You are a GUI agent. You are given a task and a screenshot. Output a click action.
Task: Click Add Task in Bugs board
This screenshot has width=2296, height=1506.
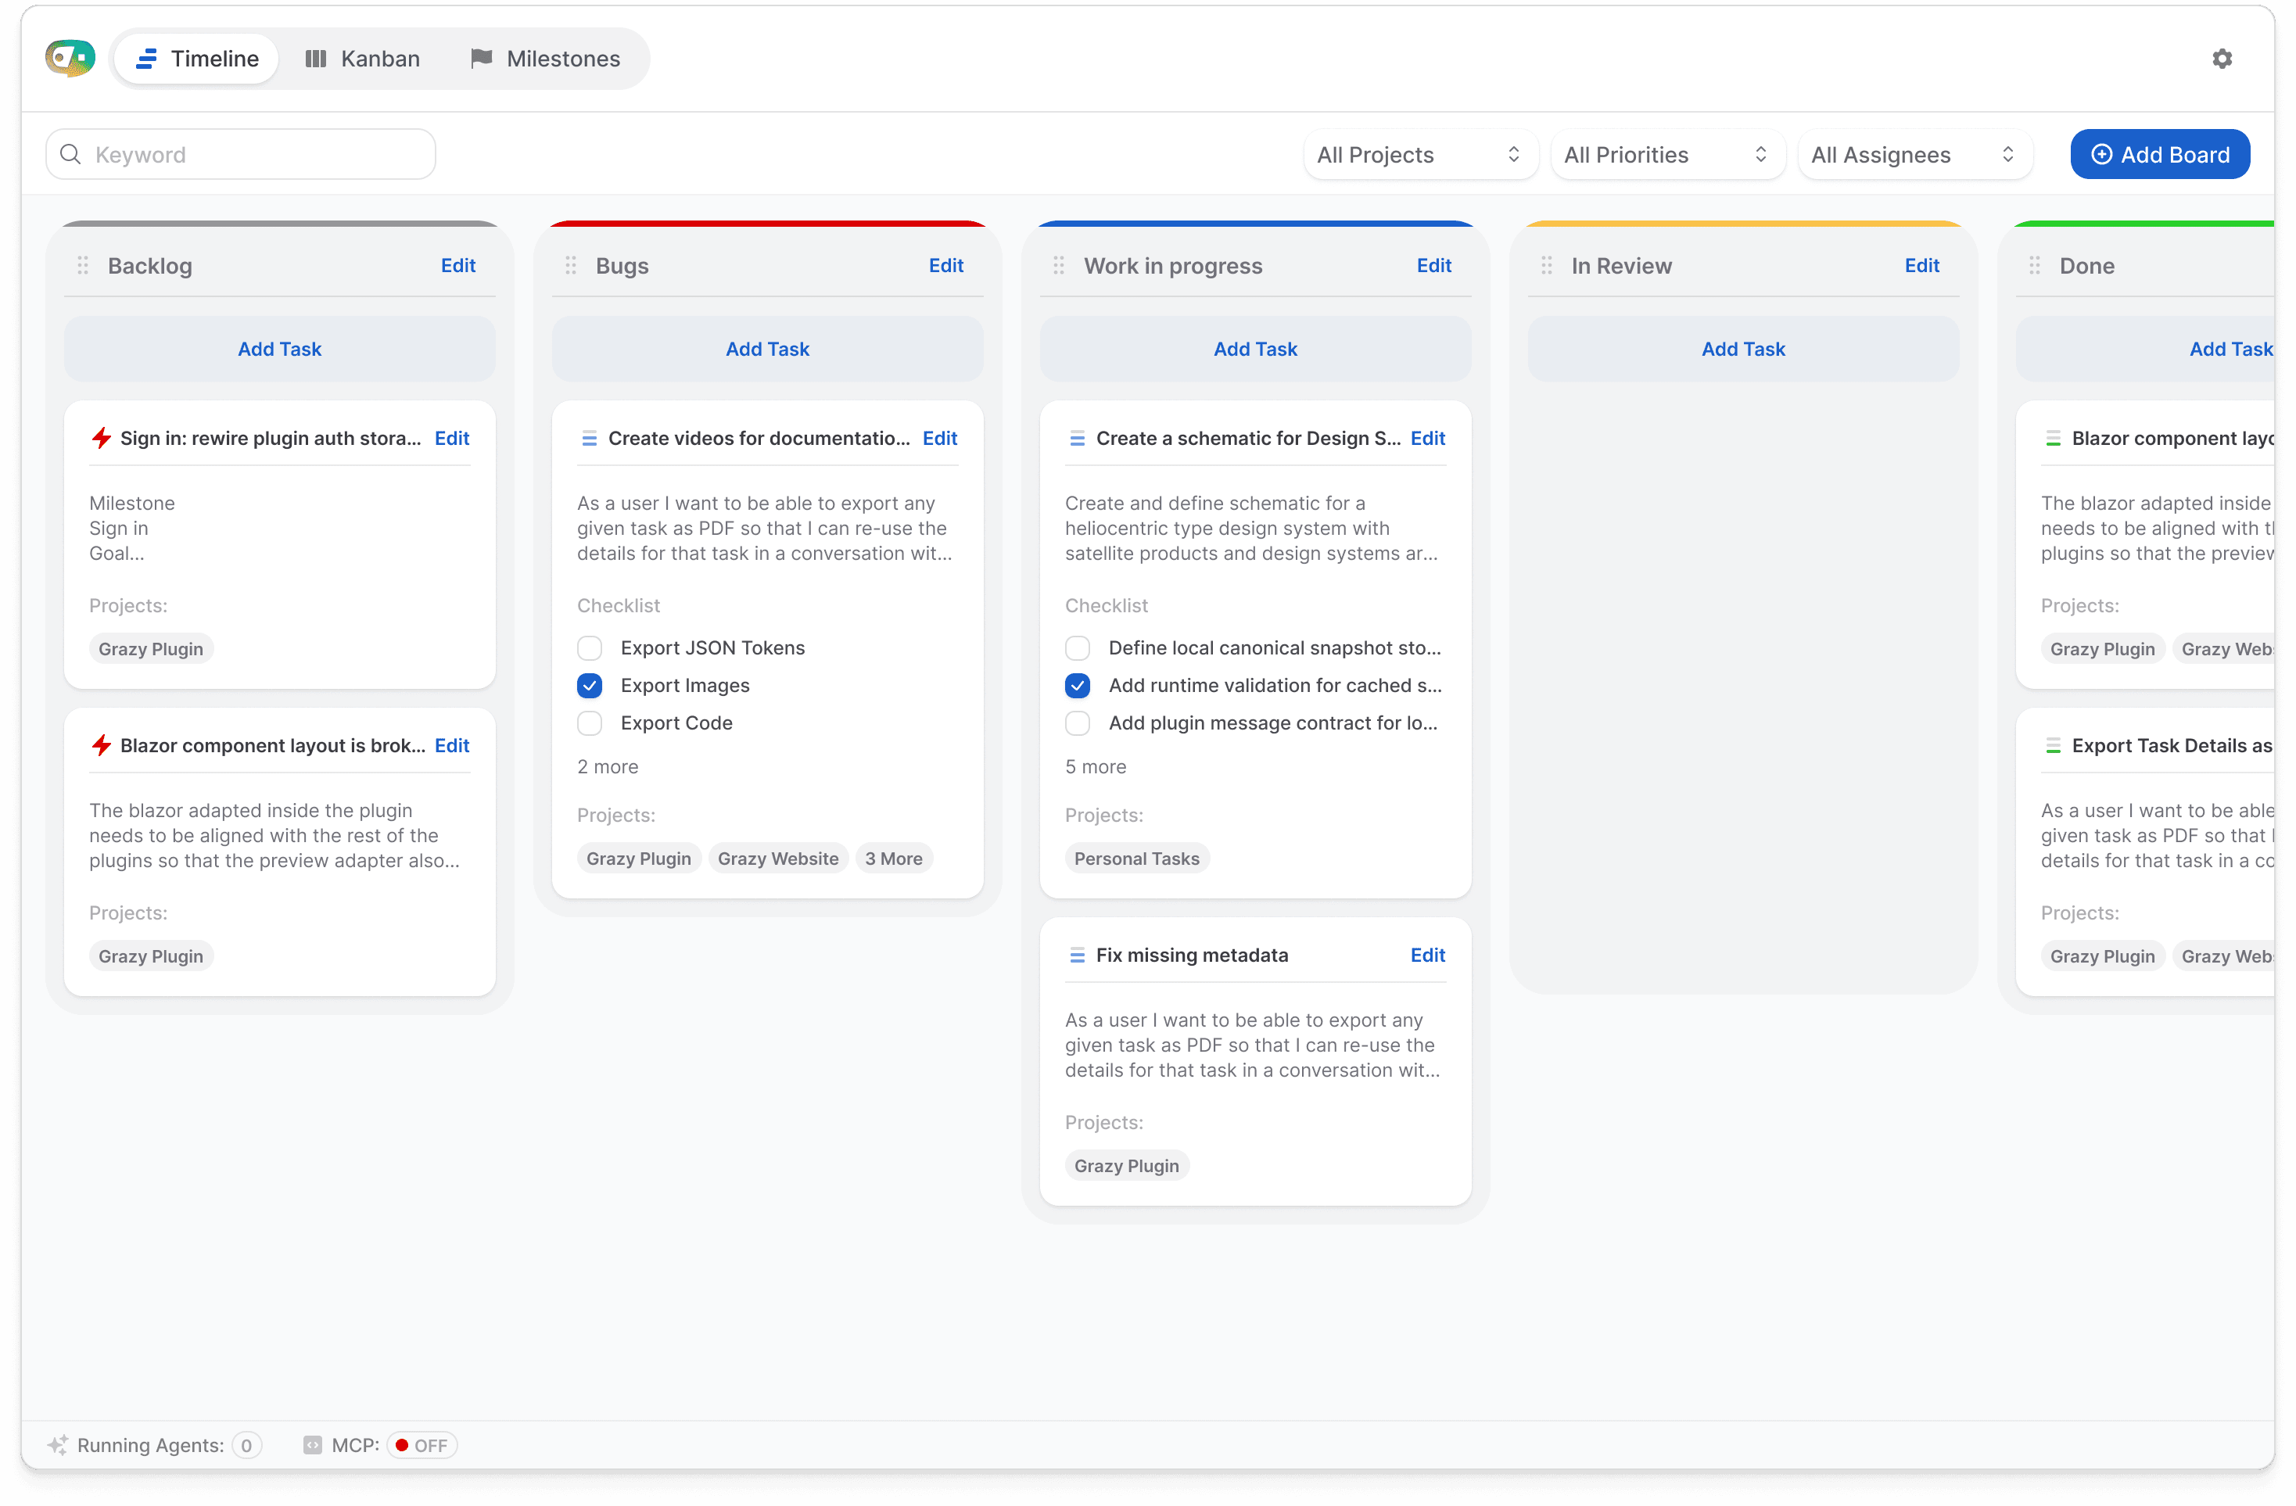click(x=768, y=350)
